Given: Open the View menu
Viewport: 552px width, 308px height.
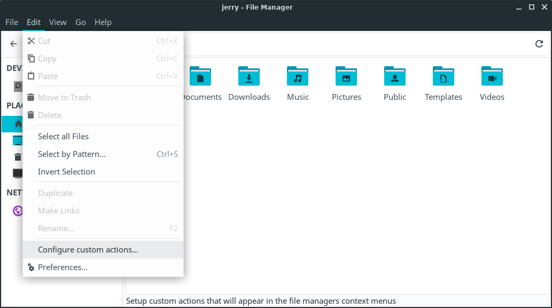Looking at the screenshot, I should pos(58,22).
